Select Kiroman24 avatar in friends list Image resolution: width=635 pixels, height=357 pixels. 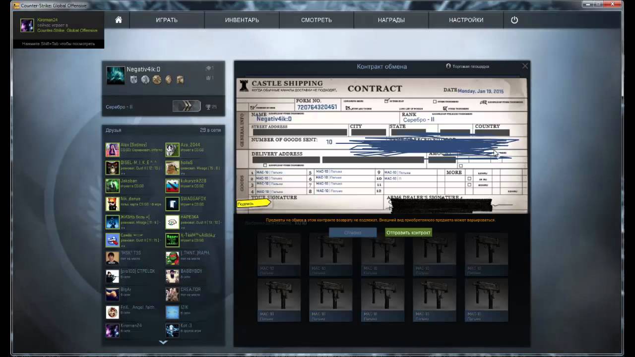point(112,330)
